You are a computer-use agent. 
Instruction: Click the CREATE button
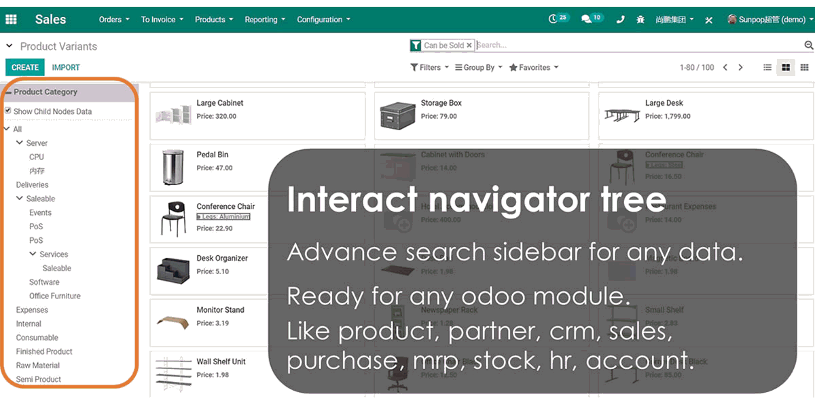(x=25, y=67)
